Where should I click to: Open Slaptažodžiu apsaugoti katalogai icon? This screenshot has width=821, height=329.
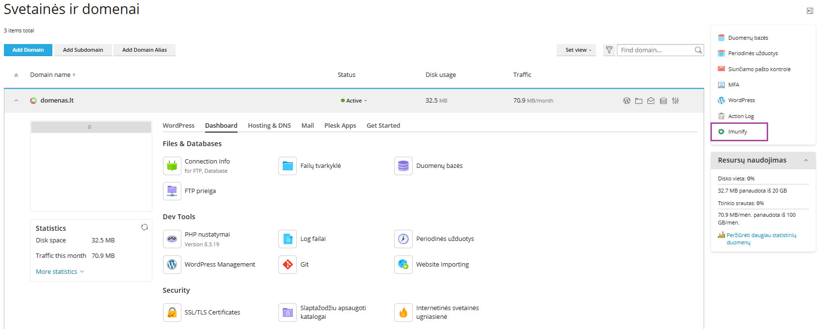coord(288,313)
